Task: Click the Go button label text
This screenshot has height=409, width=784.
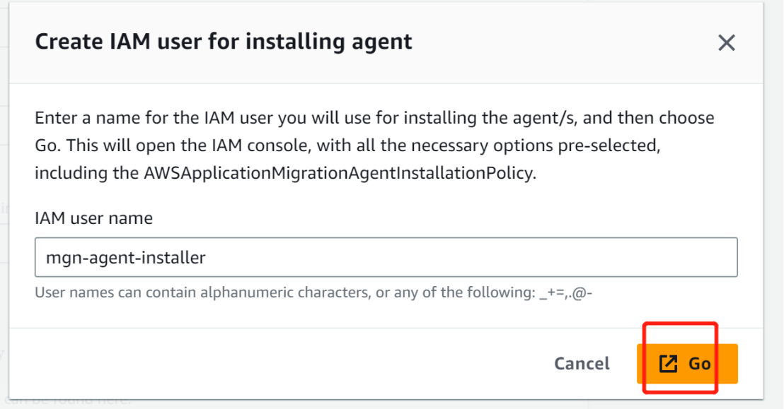Action: pos(700,364)
